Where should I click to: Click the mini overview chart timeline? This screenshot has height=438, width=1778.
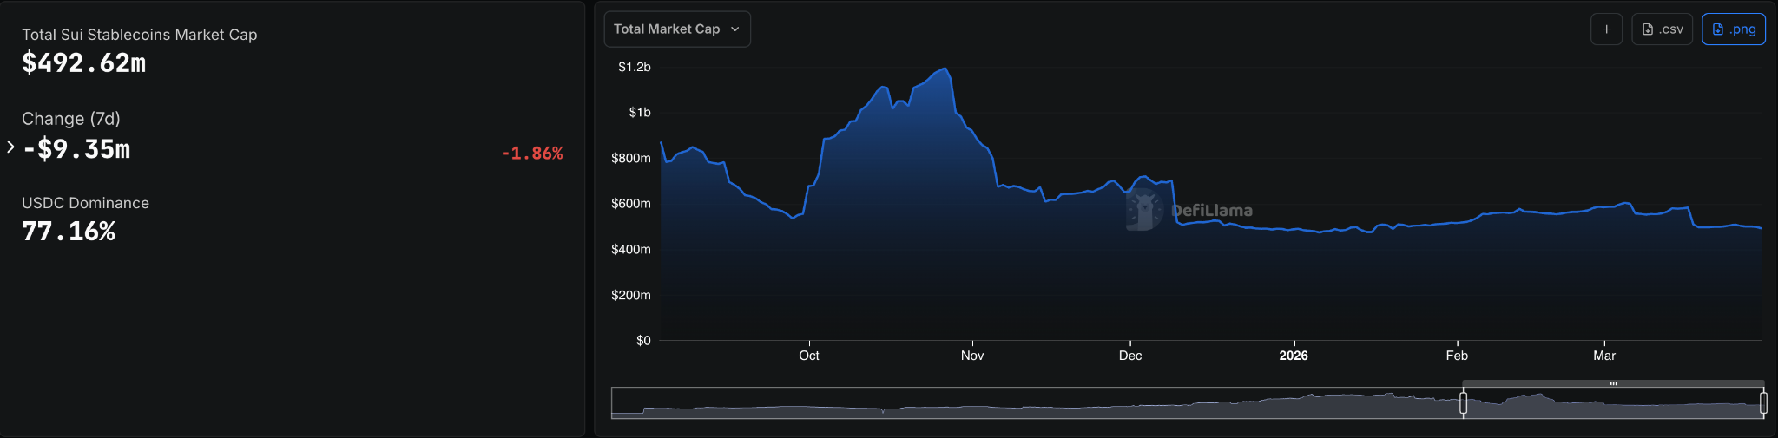1188,403
